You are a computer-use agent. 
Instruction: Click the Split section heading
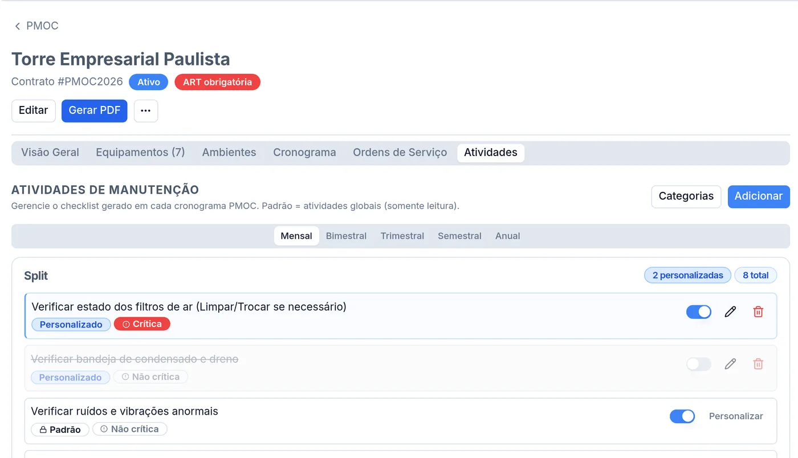[x=36, y=276]
